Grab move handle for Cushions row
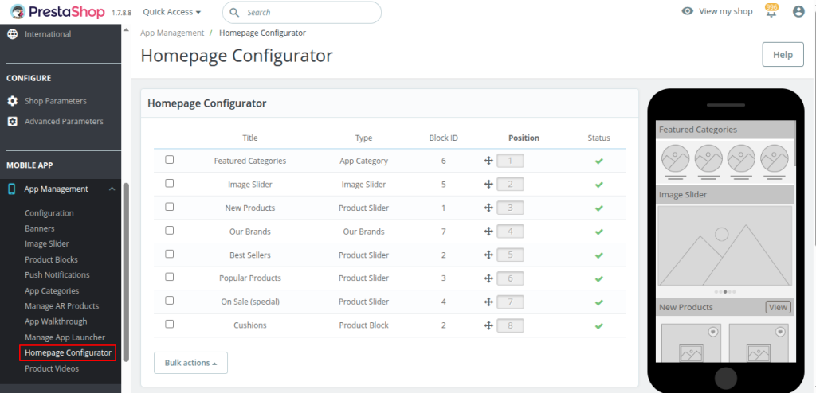The image size is (816, 393). (x=488, y=325)
